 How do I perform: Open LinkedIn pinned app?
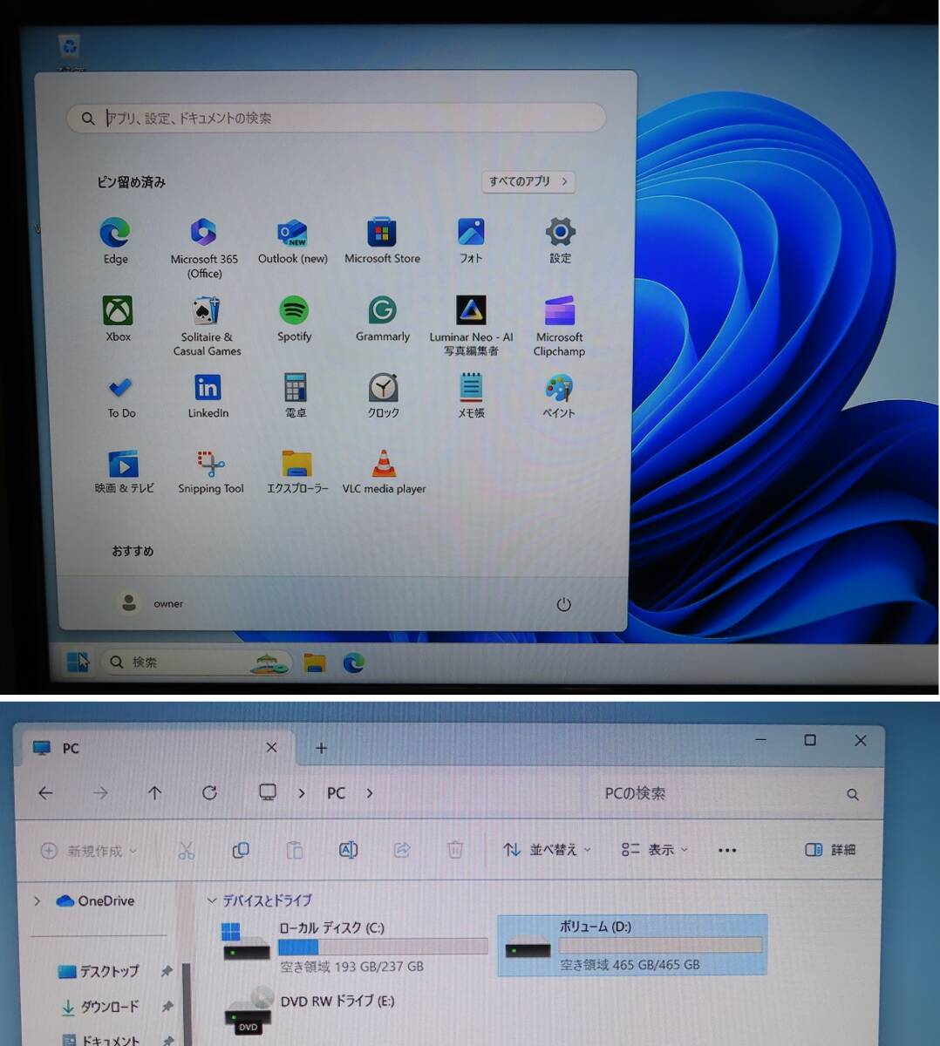208,397
